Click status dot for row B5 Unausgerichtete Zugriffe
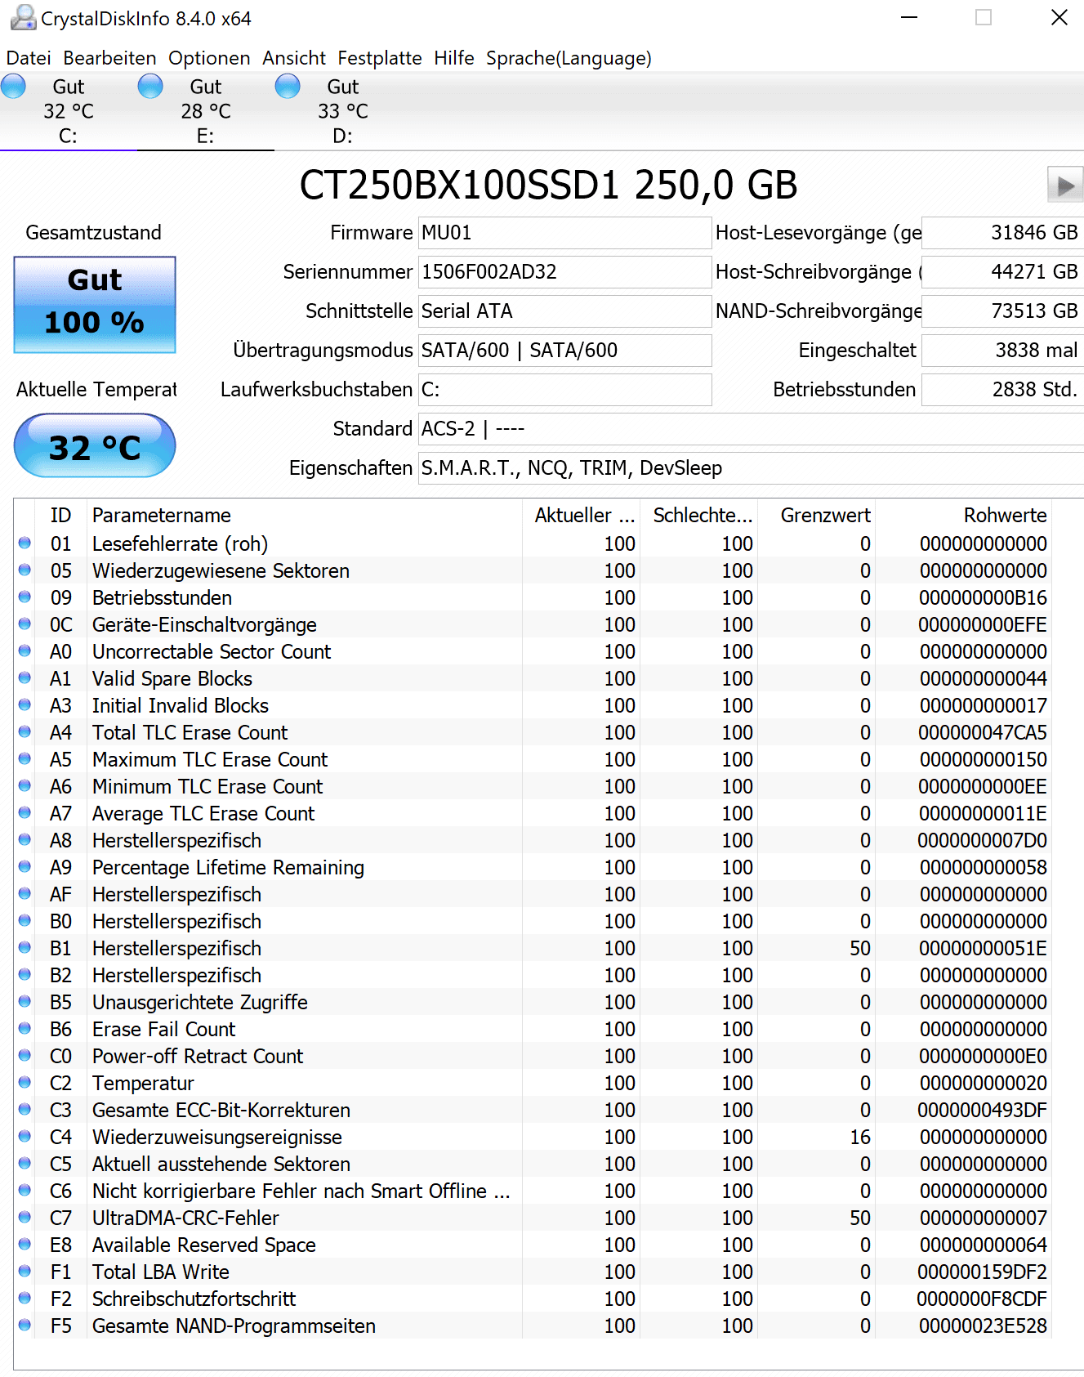Image resolution: width=1084 pixels, height=1377 pixels. tap(25, 1001)
